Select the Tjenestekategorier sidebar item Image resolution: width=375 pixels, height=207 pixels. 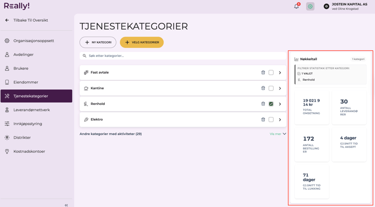(36, 96)
